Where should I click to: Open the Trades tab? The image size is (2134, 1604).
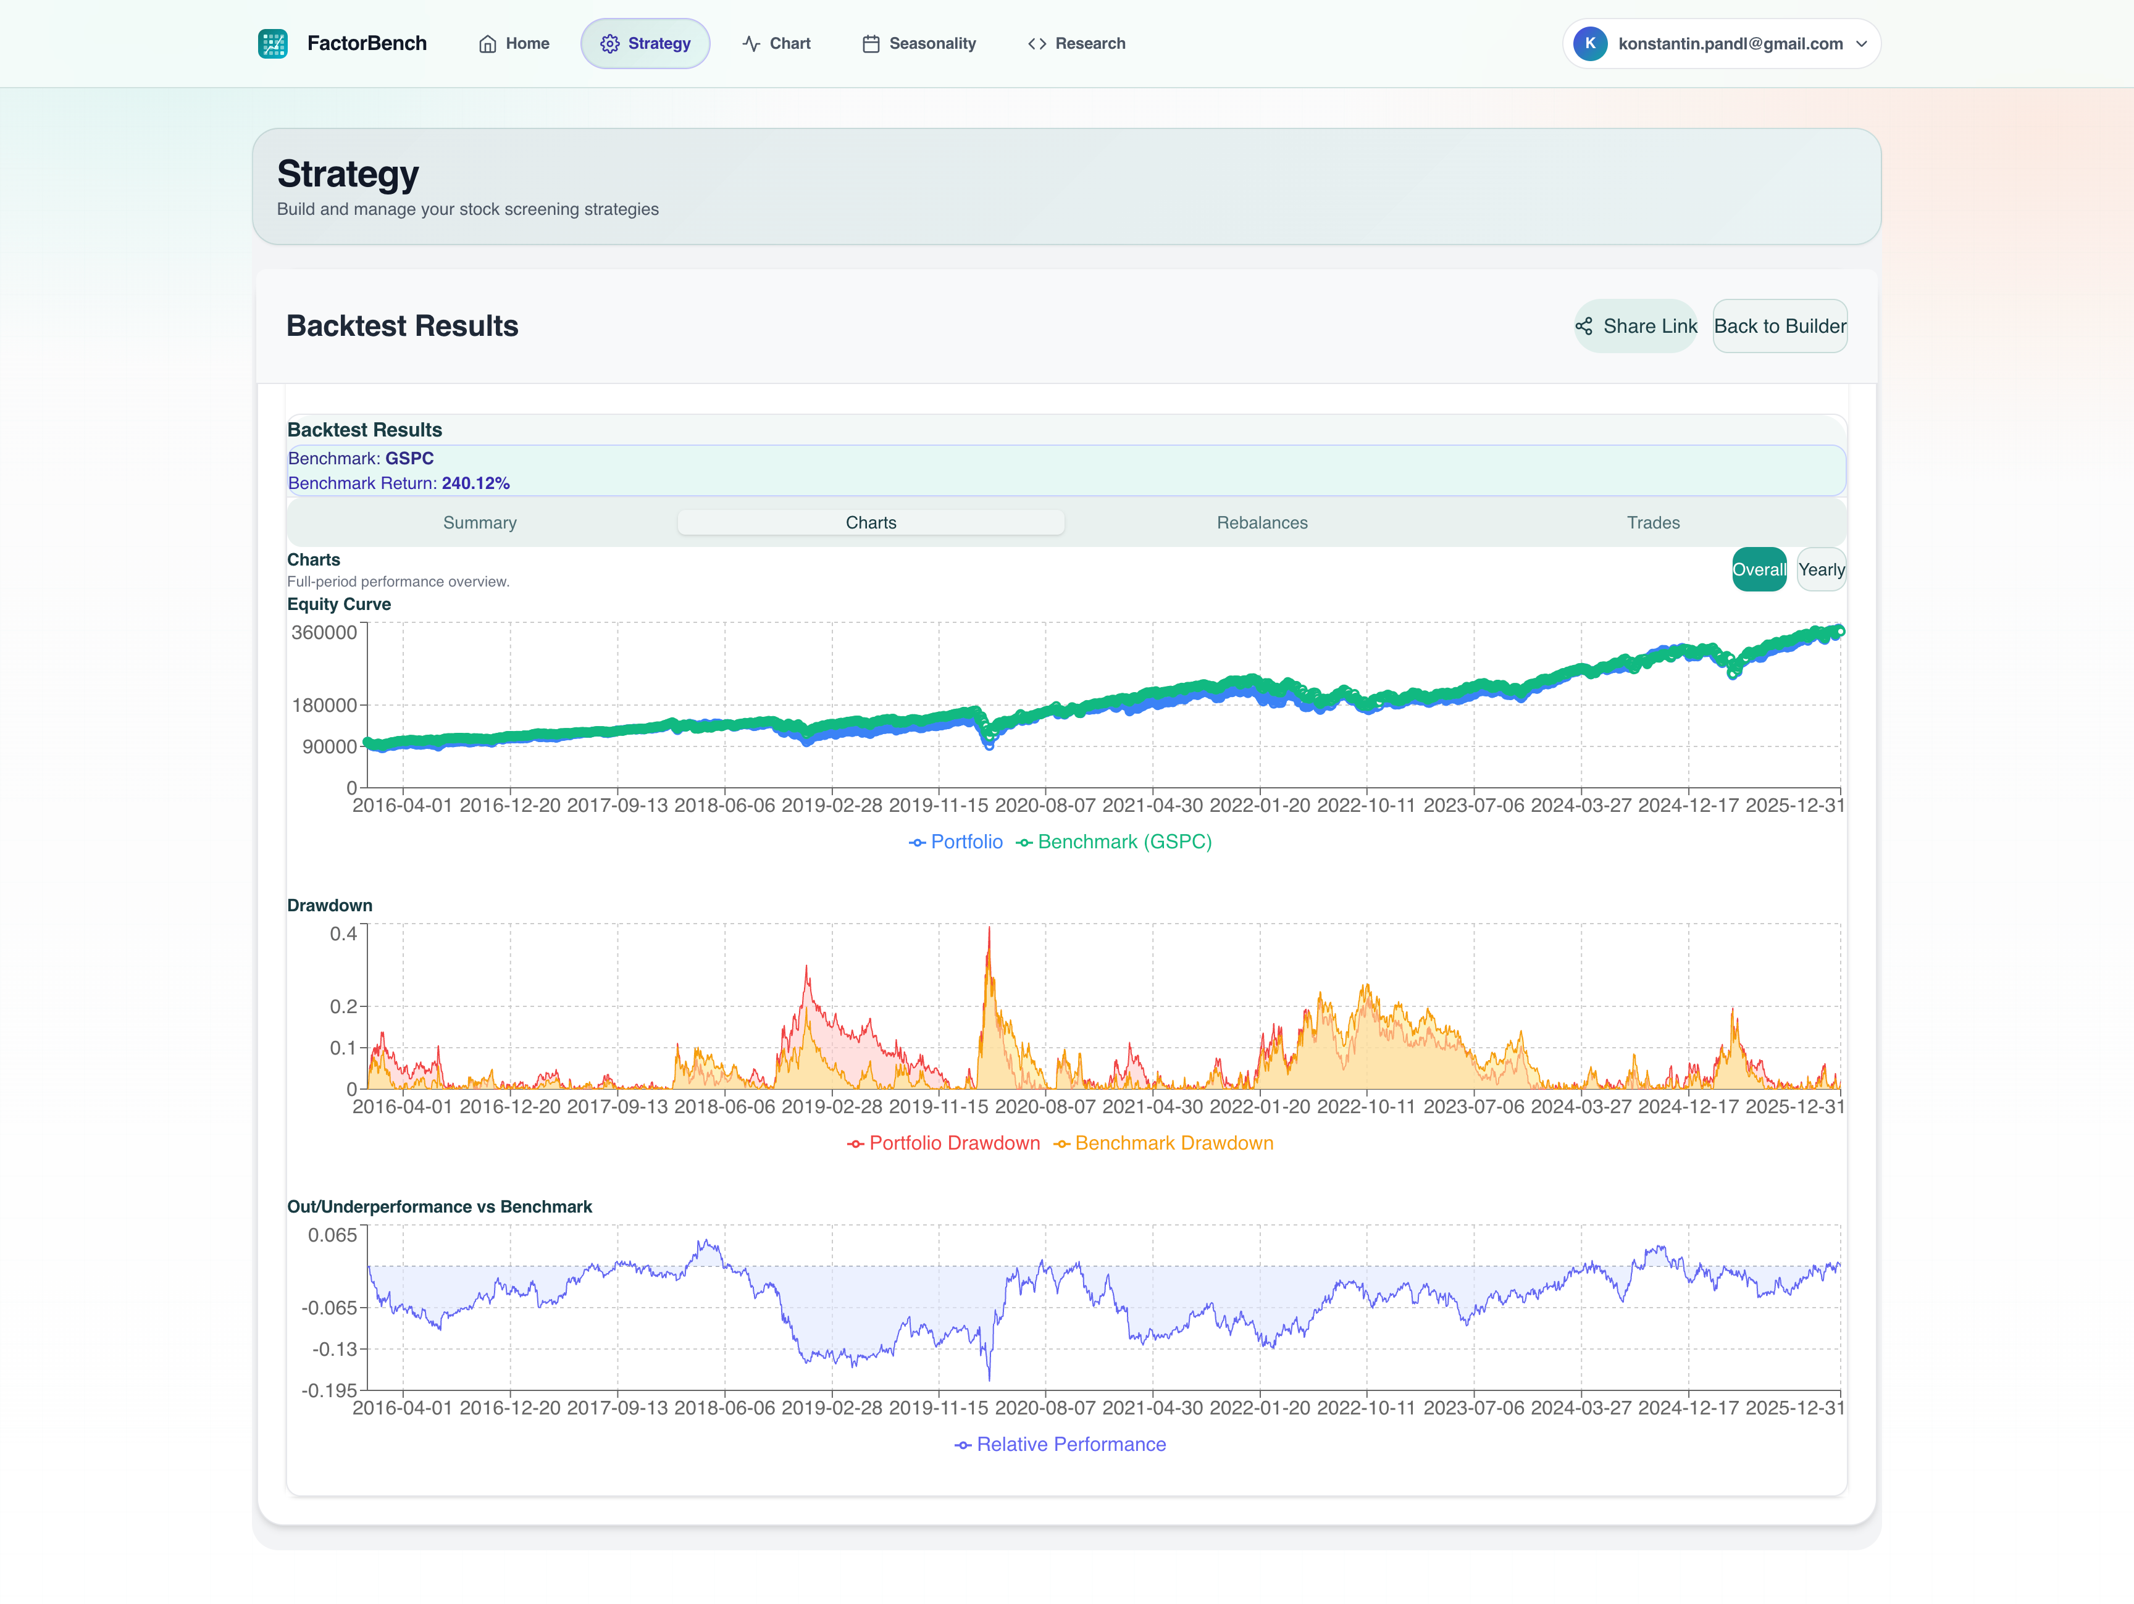click(x=1652, y=522)
